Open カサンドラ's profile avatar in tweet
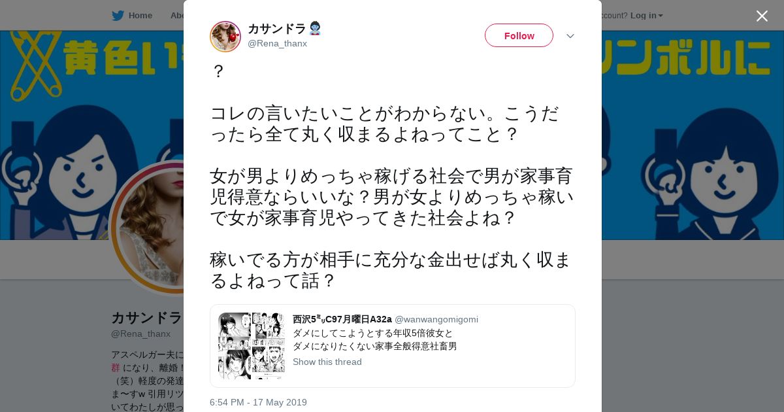The width and height of the screenshot is (784, 412). pyautogui.click(x=225, y=36)
